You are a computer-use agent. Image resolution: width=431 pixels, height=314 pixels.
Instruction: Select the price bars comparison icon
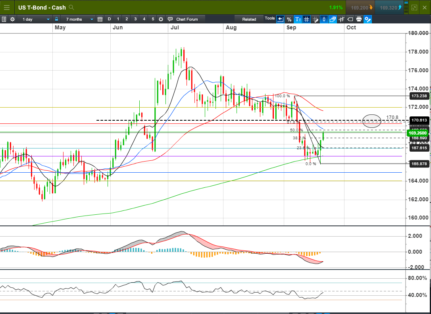pyautogui.click(x=341, y=19)
